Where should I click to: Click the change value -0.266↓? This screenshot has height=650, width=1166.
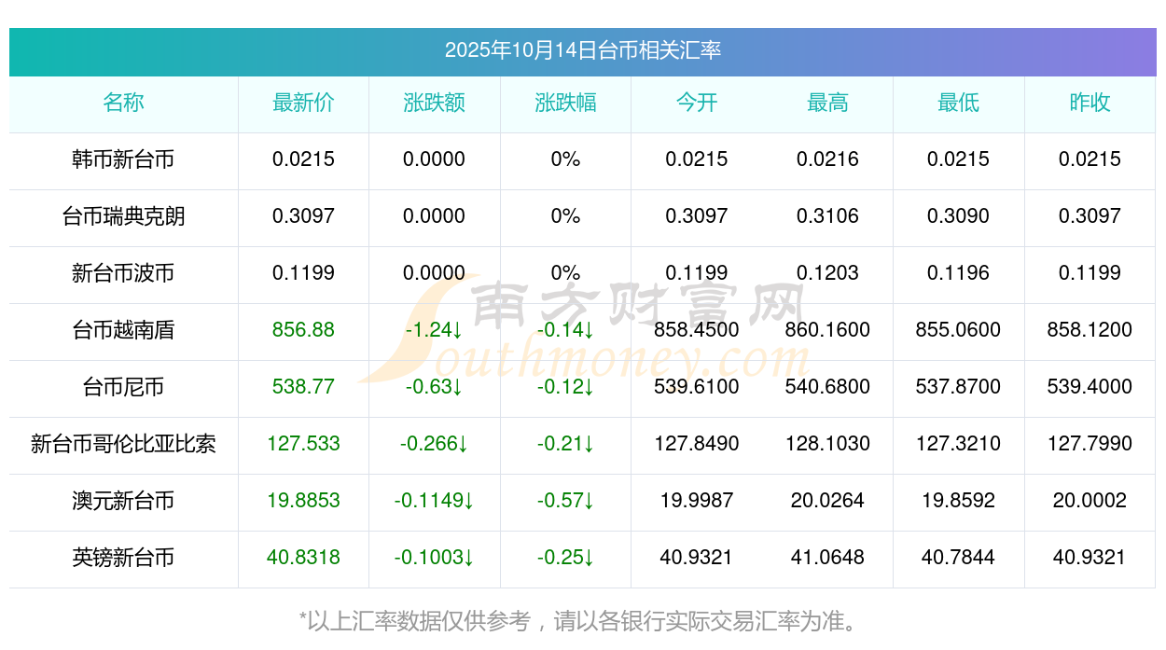(434, 444)
